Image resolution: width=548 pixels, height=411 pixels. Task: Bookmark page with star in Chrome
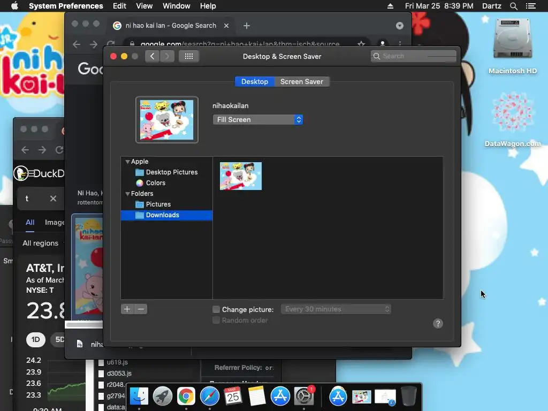[x=361, y=44]
